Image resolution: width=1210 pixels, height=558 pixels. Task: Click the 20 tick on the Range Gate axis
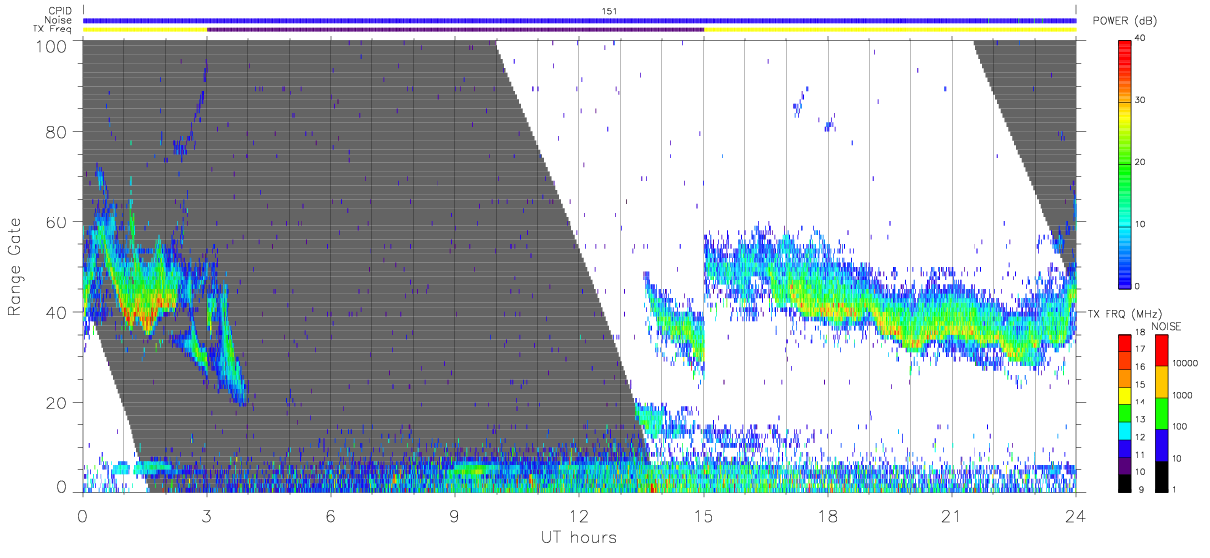57,403
